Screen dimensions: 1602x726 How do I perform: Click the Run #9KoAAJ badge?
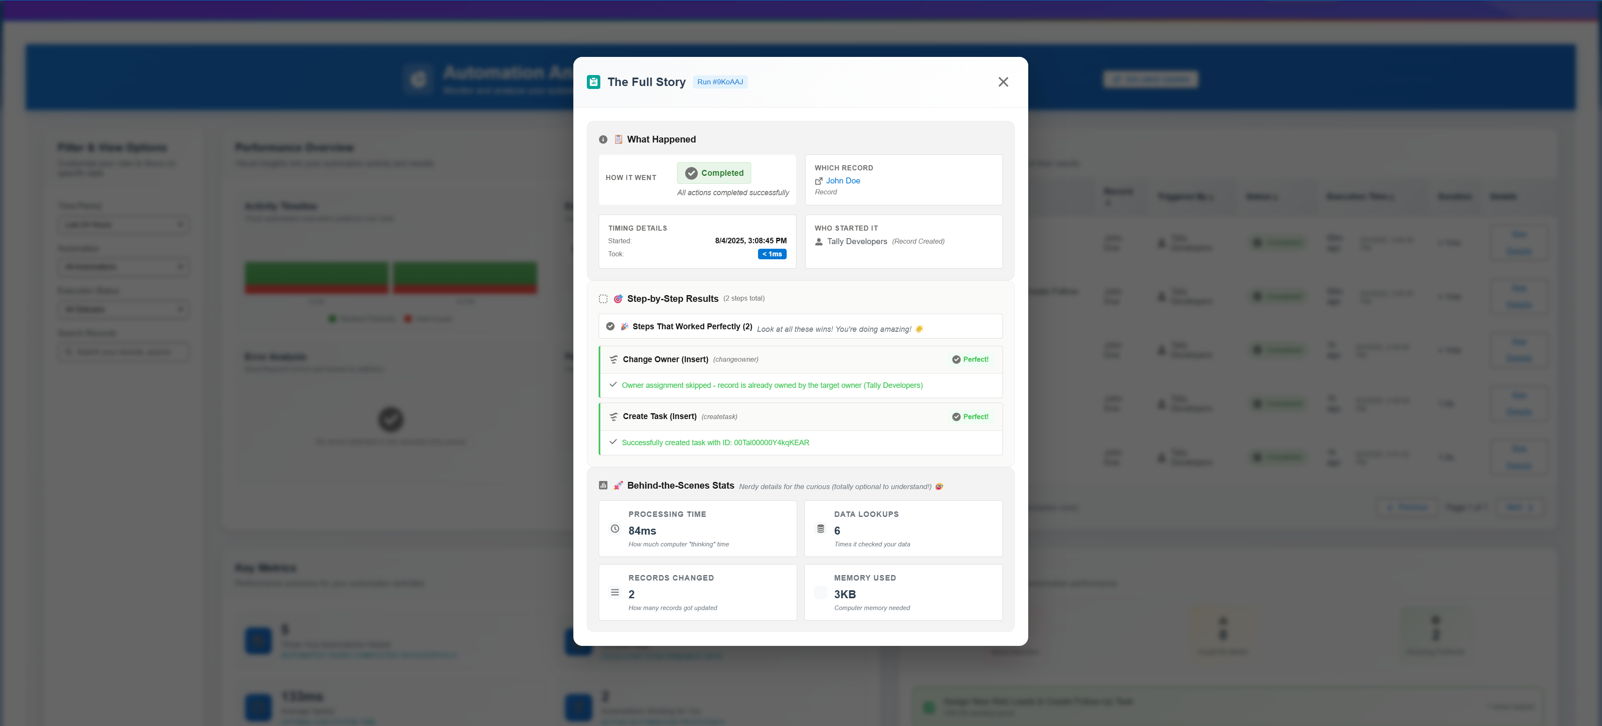click(x=720, y=81)
